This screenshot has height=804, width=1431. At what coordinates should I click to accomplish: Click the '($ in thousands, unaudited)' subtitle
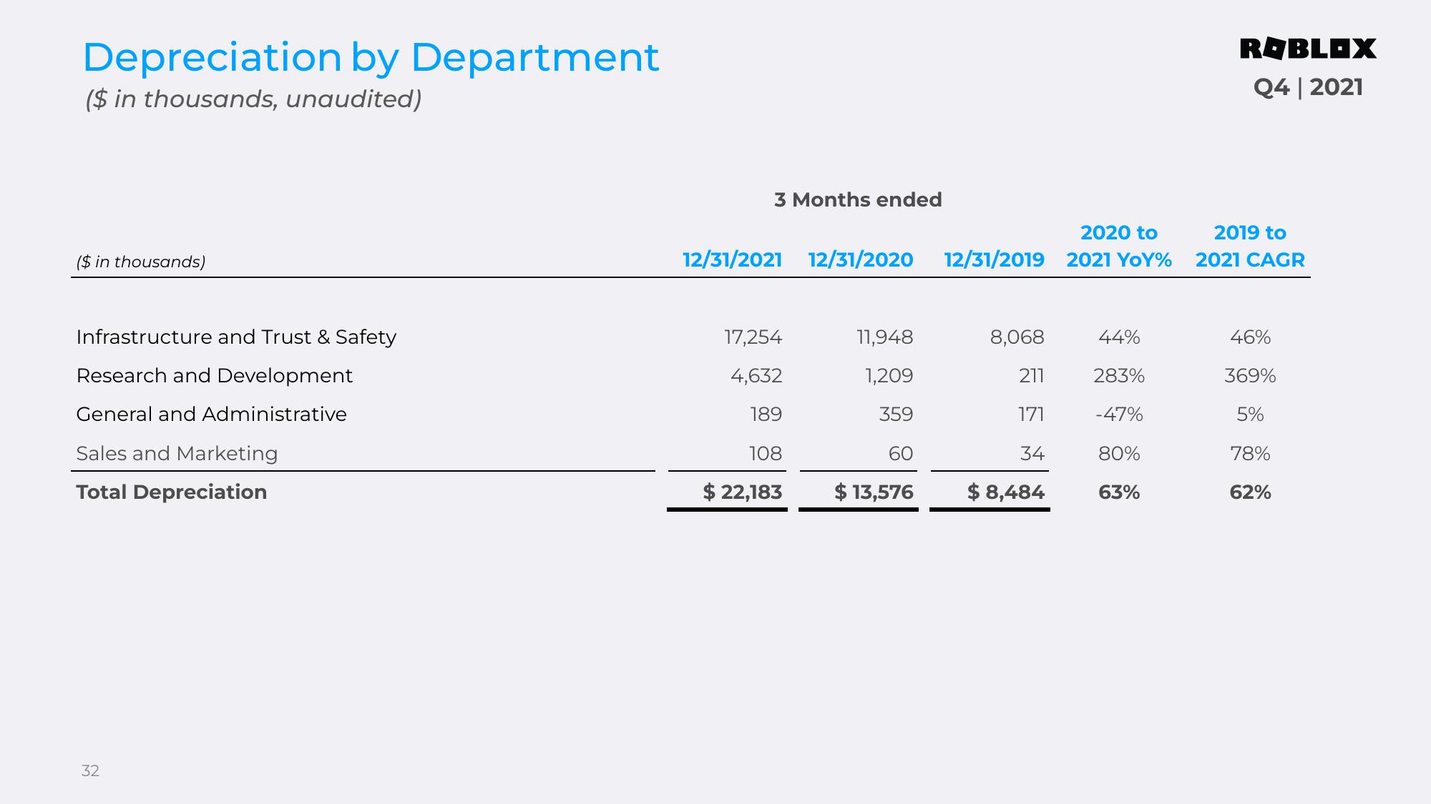(253, 99)
